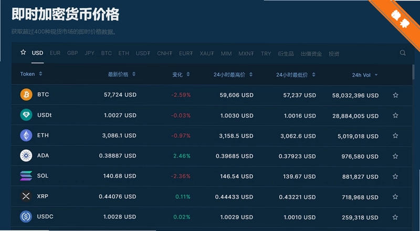Click the USDt Tether coin icon
Screen dimensions: 420x231
[26, 115]
